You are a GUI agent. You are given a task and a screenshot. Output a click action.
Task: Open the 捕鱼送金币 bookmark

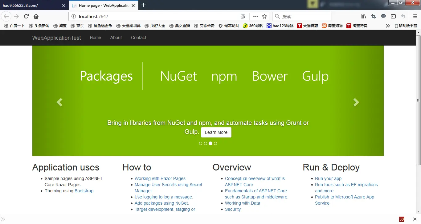(100, 26)
